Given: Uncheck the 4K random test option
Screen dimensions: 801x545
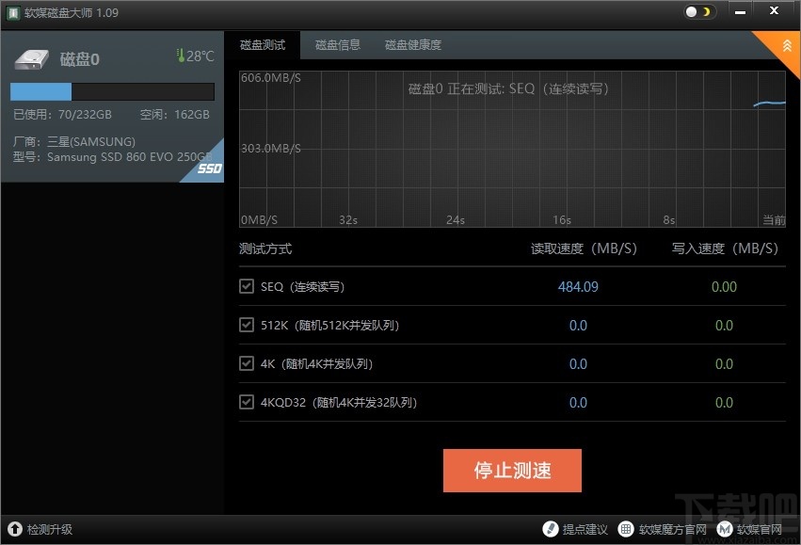Looking at the screenshot, I should coord(247,363).
